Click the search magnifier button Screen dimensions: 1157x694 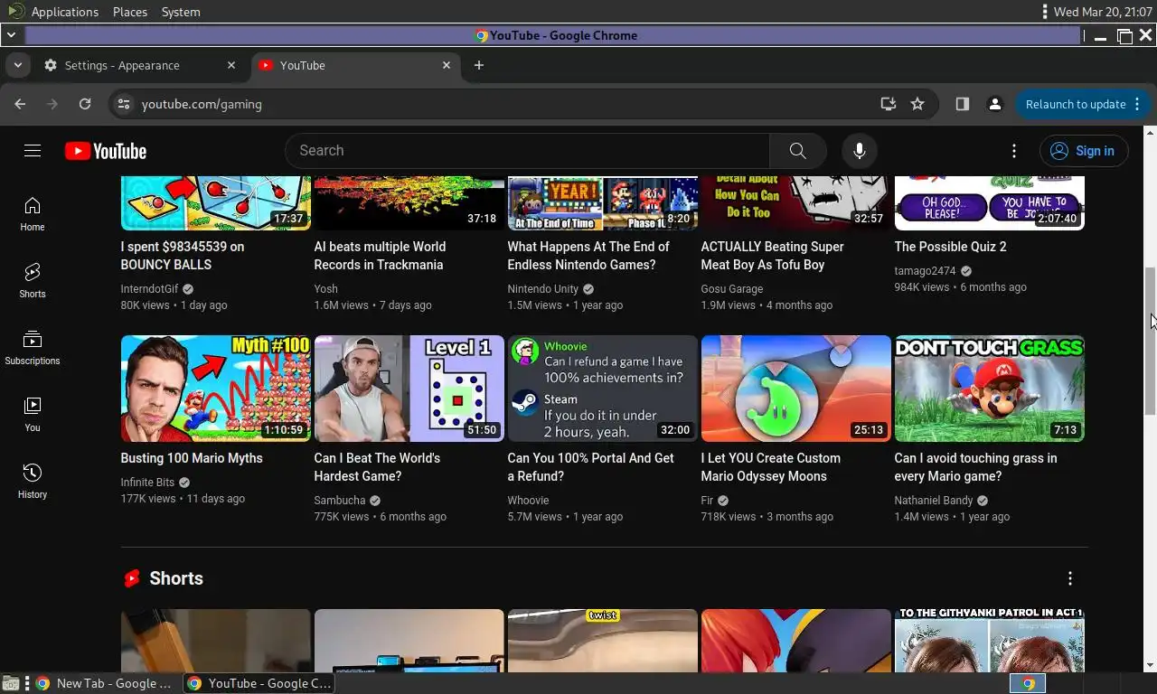pos(797,151)
